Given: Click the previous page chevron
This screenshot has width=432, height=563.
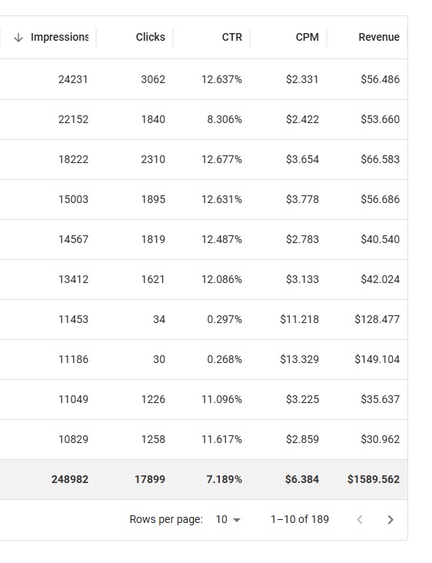Looking at the screenshot, I should (360, 520).
